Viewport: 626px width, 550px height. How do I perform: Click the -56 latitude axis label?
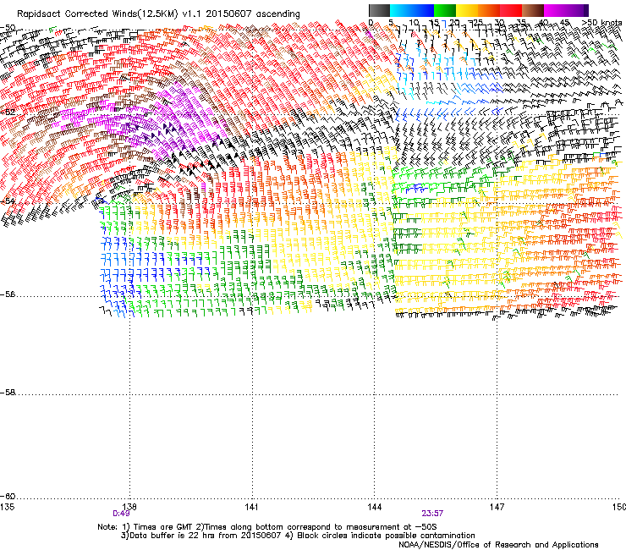click(x=8, y=294)
